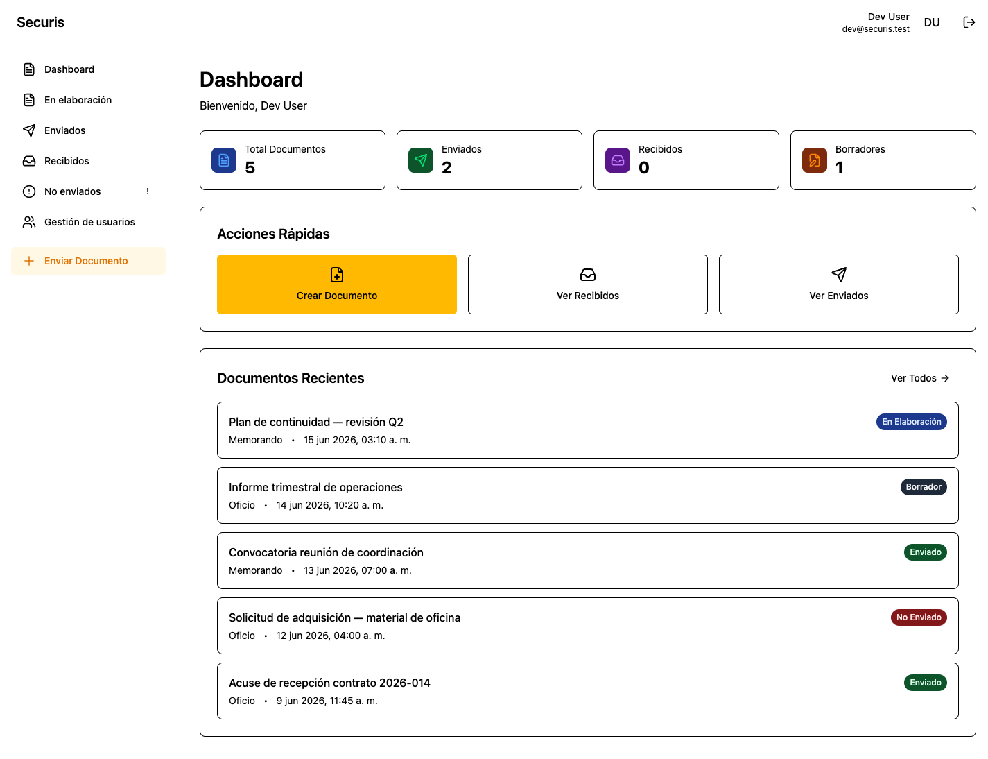
Task: Click the Ver Todos link
Action: coord(920,378)
